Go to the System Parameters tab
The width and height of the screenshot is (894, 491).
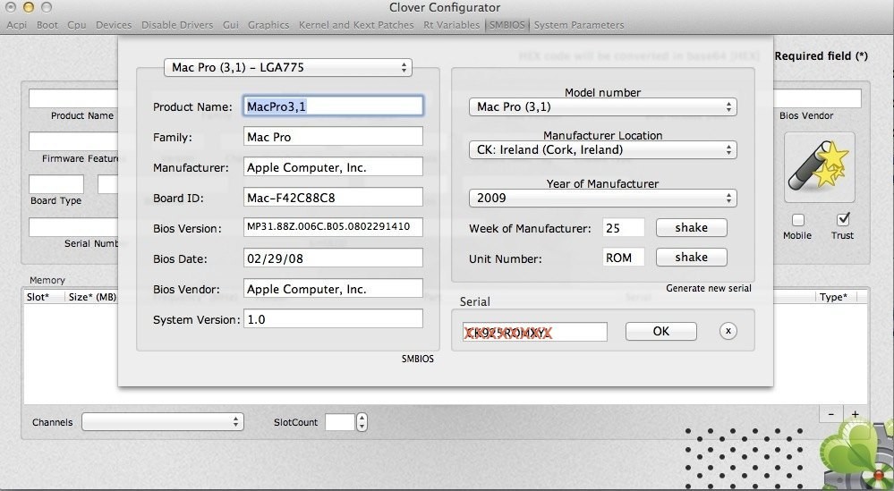click(579, 25)
